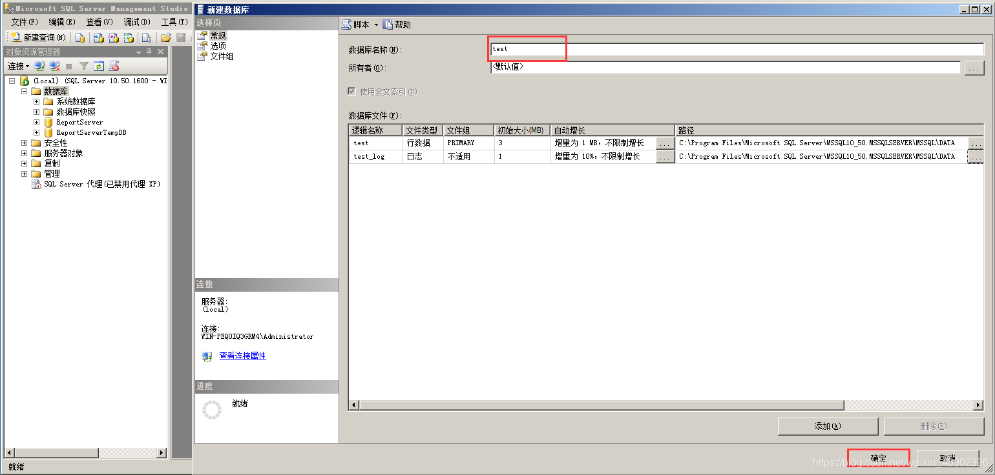Click the MDX query toolbar icon
The width and height of the screenshot is (995, 475).
pyautogui.click(x=99, y=37)
